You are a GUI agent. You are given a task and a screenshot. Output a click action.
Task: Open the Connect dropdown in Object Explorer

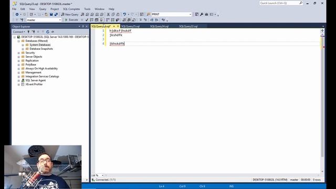19,31
